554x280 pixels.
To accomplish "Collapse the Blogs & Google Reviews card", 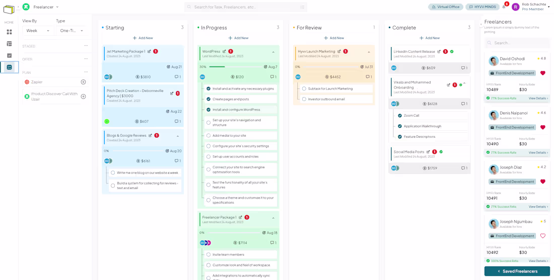I will [x=178, y=136].
